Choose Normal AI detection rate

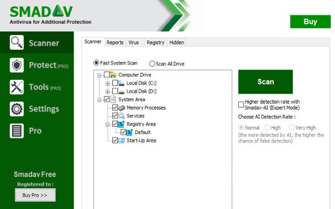tap(241, 127)
